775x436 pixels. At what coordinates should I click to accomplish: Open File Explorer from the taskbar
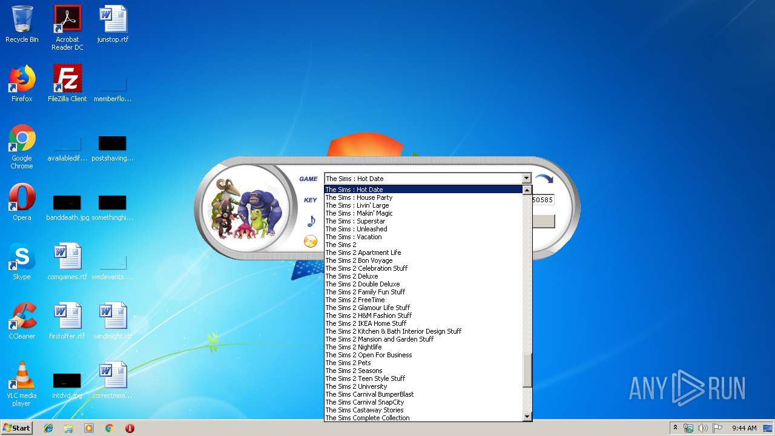[x=68, y=428]
